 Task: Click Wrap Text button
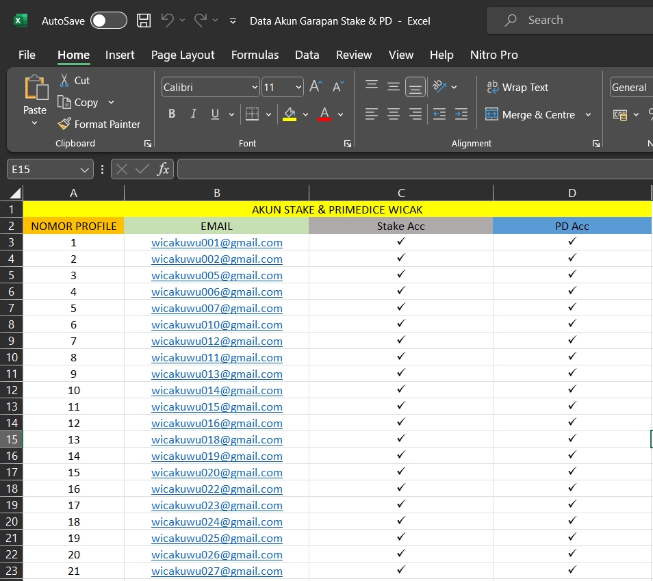(517, 87)
